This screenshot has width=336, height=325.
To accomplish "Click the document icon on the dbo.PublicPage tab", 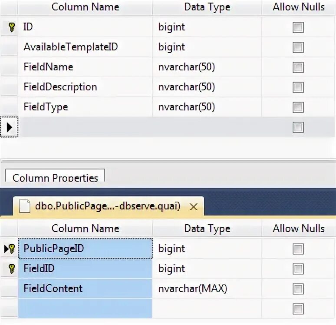I will point(25,206).
